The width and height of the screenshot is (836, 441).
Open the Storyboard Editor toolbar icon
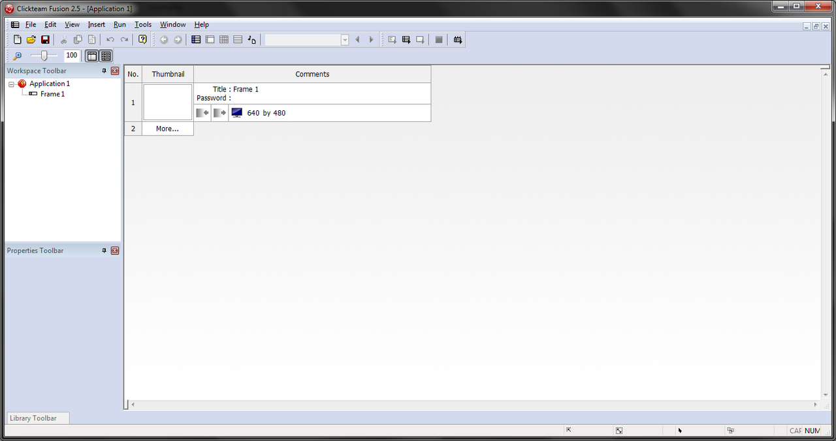tap(196, 40)
